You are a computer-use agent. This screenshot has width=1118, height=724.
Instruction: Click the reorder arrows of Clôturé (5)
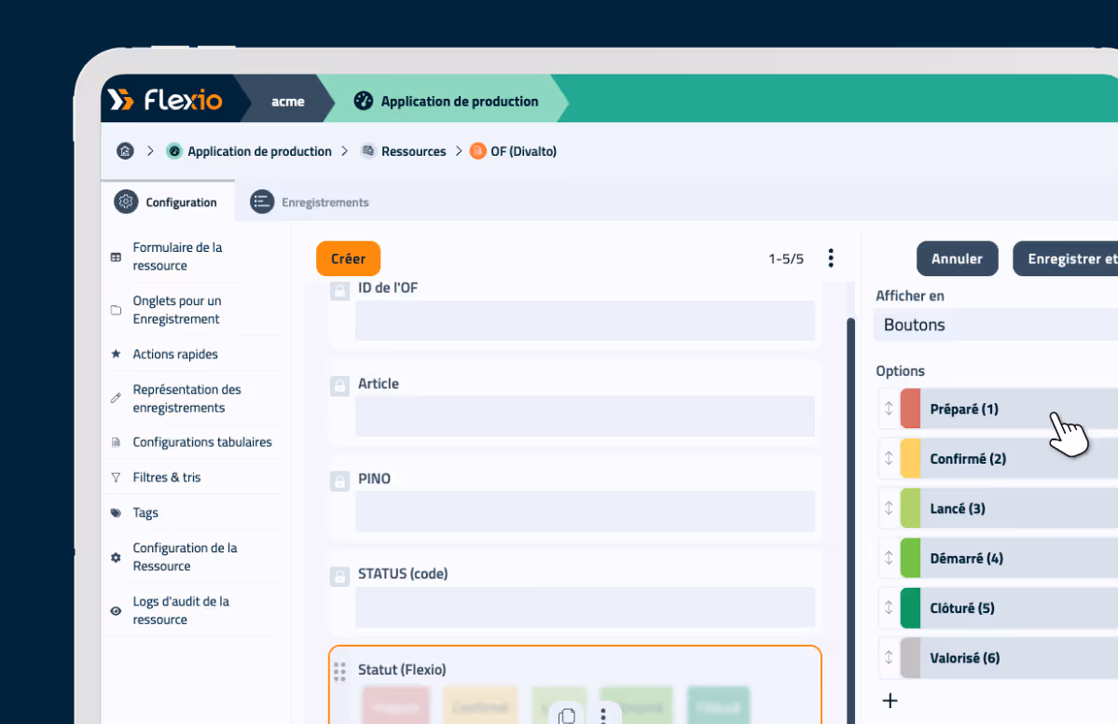[889, 607]
